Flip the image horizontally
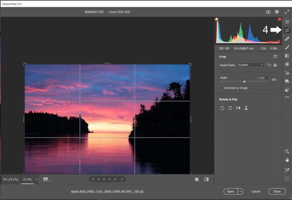The width and height of the screenshot is (292, 200). coord(238,108)
